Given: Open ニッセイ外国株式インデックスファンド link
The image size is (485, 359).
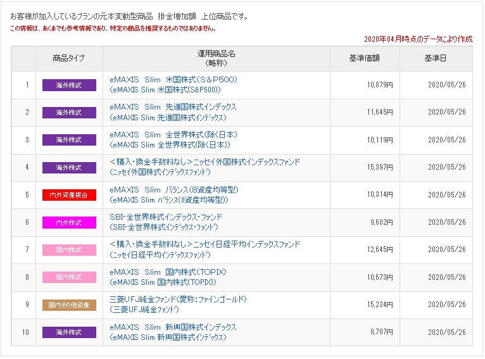Looking at the screenshot, I should [205, 167].
